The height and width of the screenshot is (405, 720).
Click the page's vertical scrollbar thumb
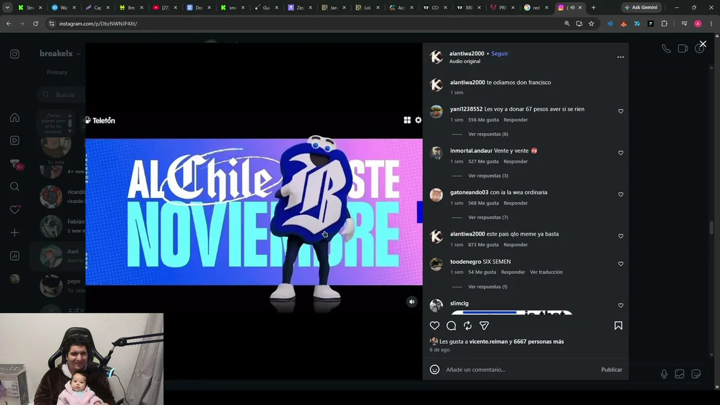click(x=712, y=228)
